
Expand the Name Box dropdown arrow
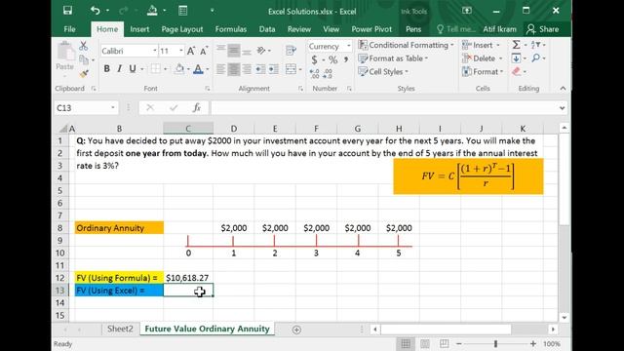pos(113,107)
